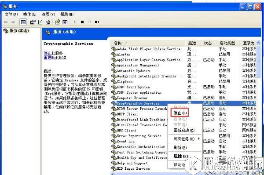The height and width of the screenshot is (175, 264).
Task: Choose 停止(O) in the context menu
Action: tap(180, 113)
